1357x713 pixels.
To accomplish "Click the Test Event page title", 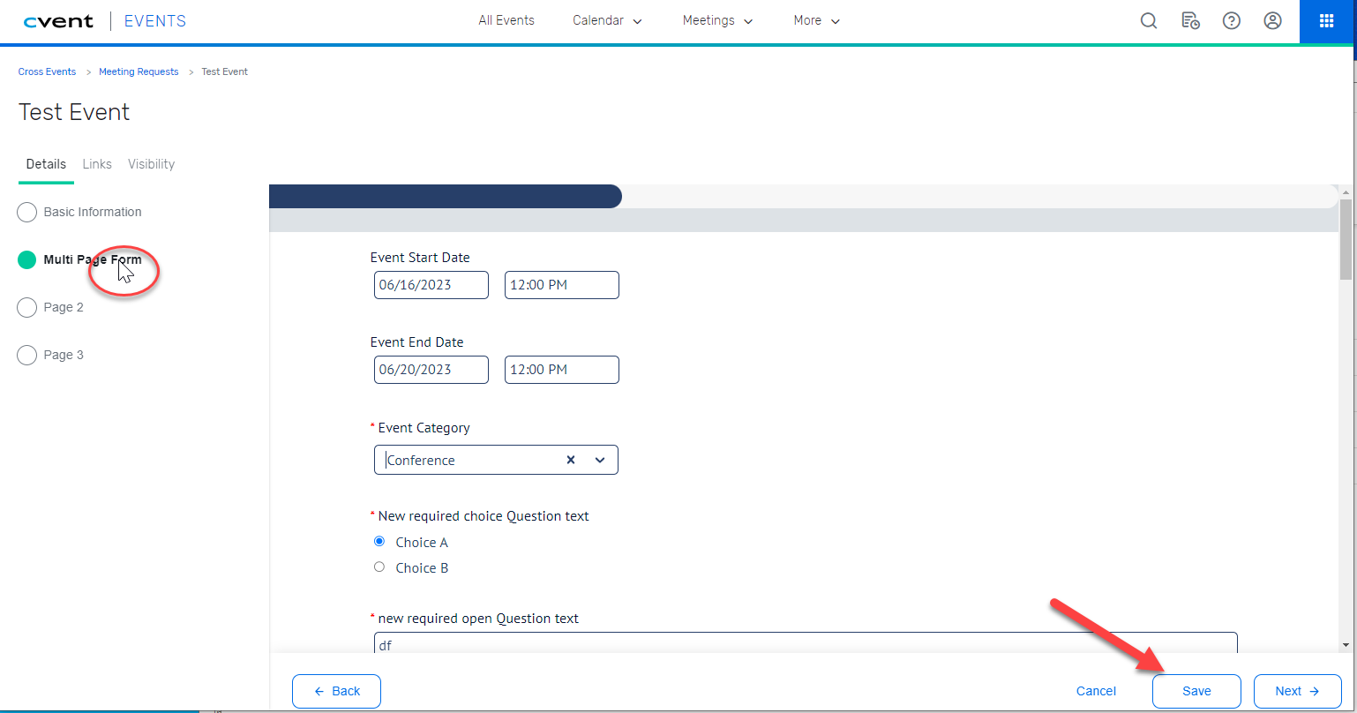I will pos(74,112).
